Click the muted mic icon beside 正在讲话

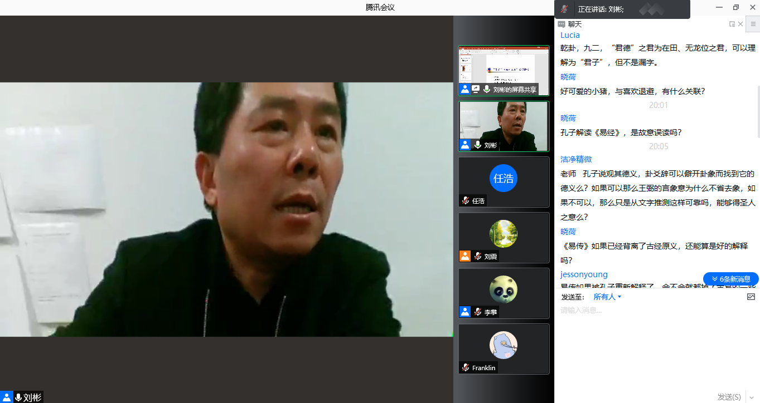pos(564,9)
